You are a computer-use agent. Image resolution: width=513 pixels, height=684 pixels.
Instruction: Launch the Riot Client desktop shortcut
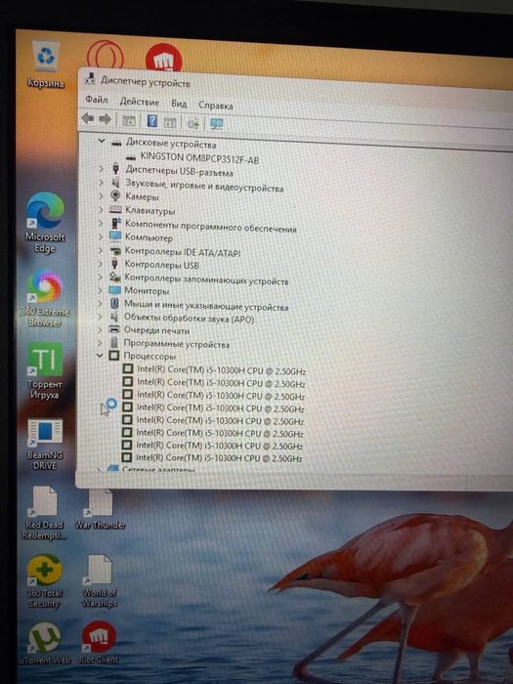[x=99, y=642]
